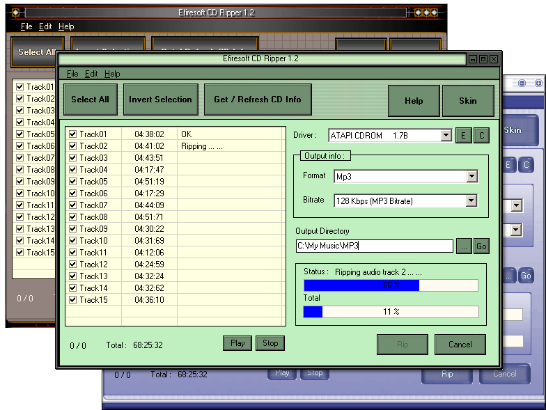Uncheck Track15 in green window list
The width and height of the screenshot is (546, 410).
coord(72,300)
